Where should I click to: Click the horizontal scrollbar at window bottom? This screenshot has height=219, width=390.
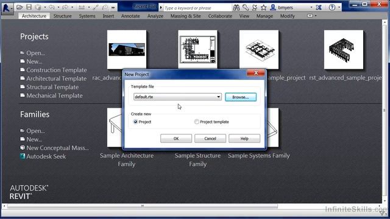(x=143, y=206)
